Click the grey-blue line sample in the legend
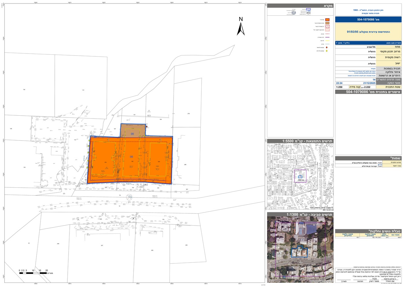405x286 pixels. (327, 44)
